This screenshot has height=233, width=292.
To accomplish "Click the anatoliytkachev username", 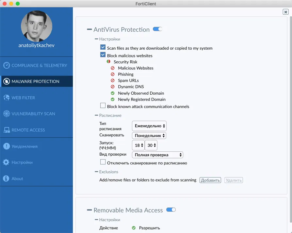I will pos(37,45).
